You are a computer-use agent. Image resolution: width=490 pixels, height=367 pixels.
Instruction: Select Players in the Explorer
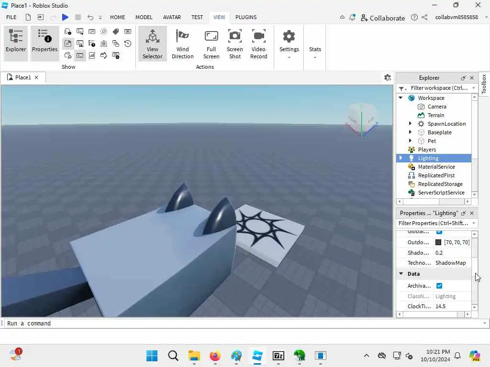426,150
